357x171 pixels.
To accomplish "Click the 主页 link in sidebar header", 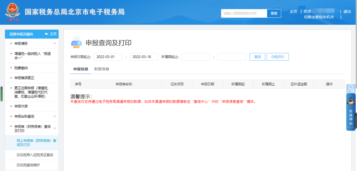I will 53,34.
